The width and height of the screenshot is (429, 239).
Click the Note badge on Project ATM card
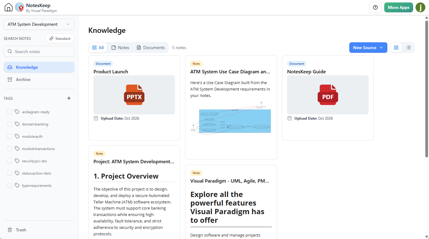[x=99, y=153]
